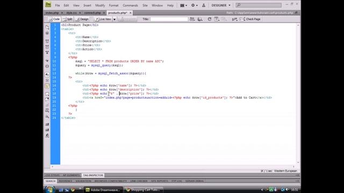Click the Site manager icon in the application bar

point(204,5)
